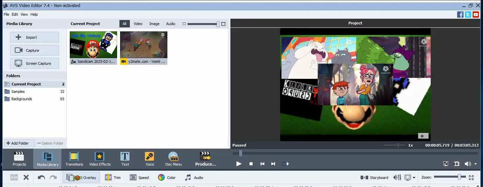Take a snapshot of the preview
Screen dimensions: 483x187
point(457,164)
